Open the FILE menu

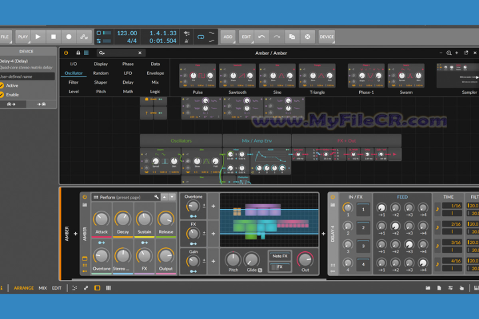[5, 37]
